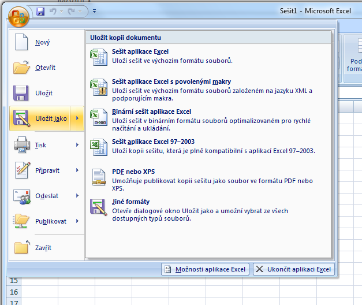Screen dimensions: 362x305
Task: Click header 'Uložit kopii dokumentu'
Action: [x=125, y=38]
